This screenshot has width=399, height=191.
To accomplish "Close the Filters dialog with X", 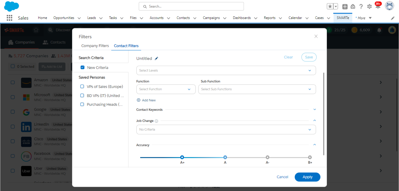I will pos(316,36).
